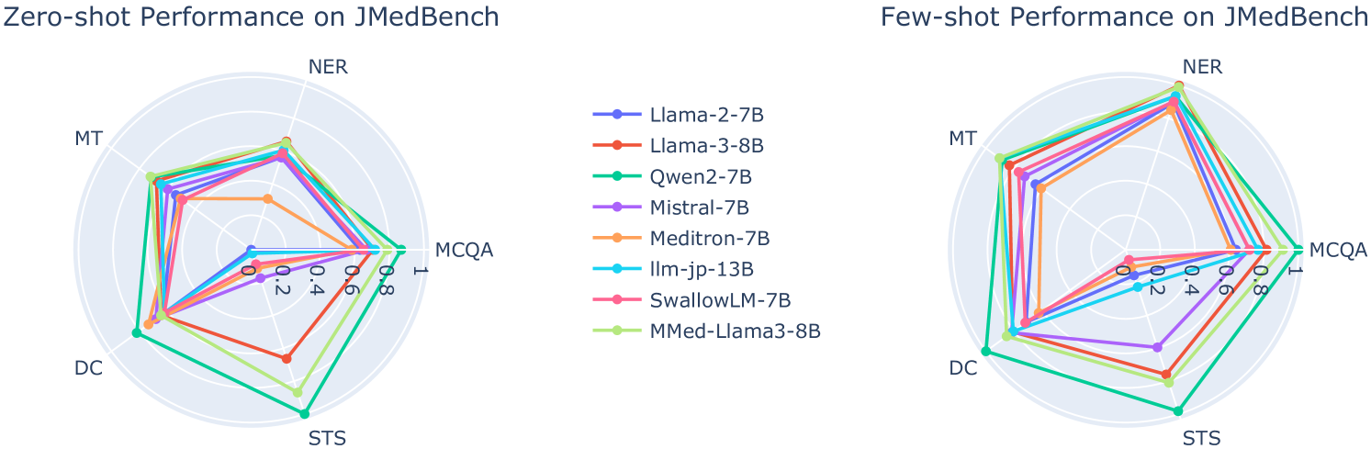Select Meditron-7B's low NER point in zero-shot chart
The image size is (1371, 449).
click(x=267, y=198)
